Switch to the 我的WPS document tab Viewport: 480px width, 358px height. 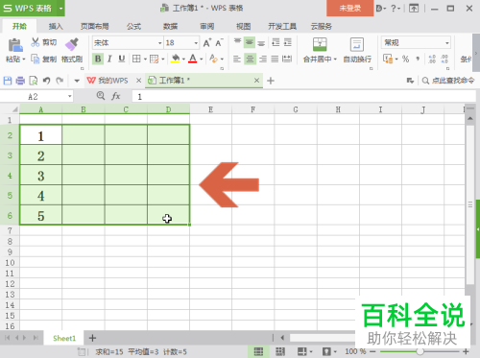112,81
